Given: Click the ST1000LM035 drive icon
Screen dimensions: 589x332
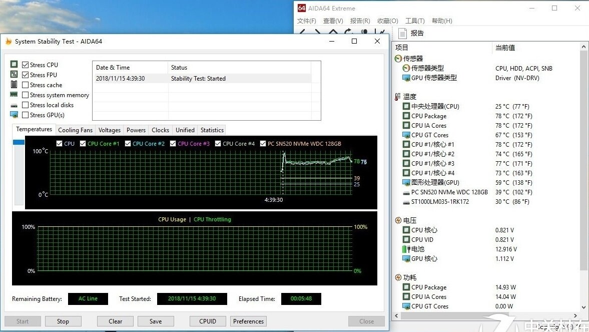Looking at the screenshot, I should (x=406, y=202).
